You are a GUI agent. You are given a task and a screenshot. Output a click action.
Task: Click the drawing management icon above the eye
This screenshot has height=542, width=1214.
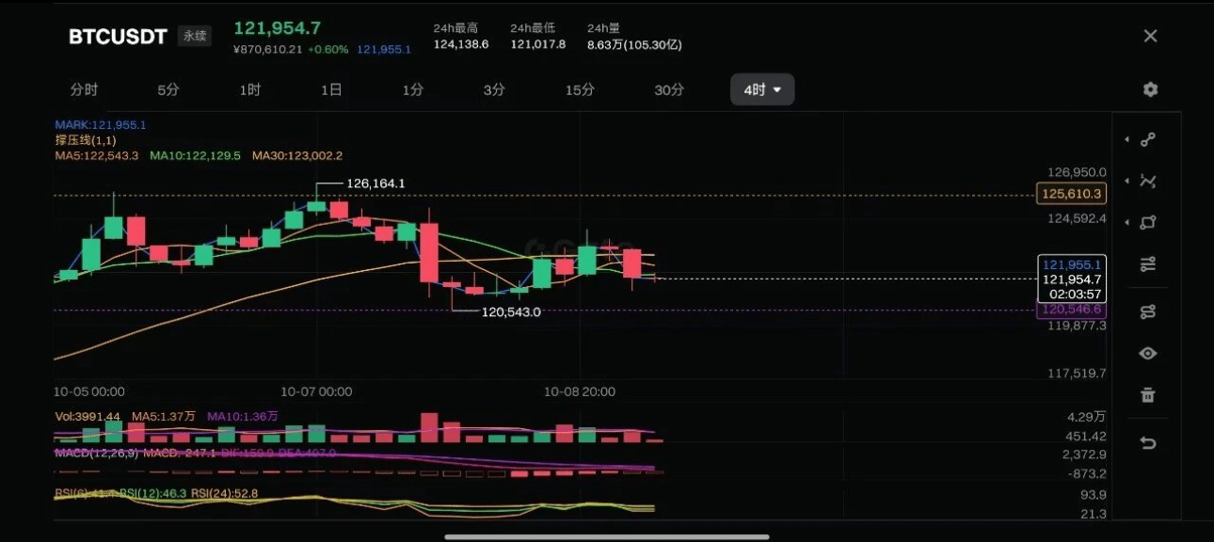click(x=1148, y=311)
